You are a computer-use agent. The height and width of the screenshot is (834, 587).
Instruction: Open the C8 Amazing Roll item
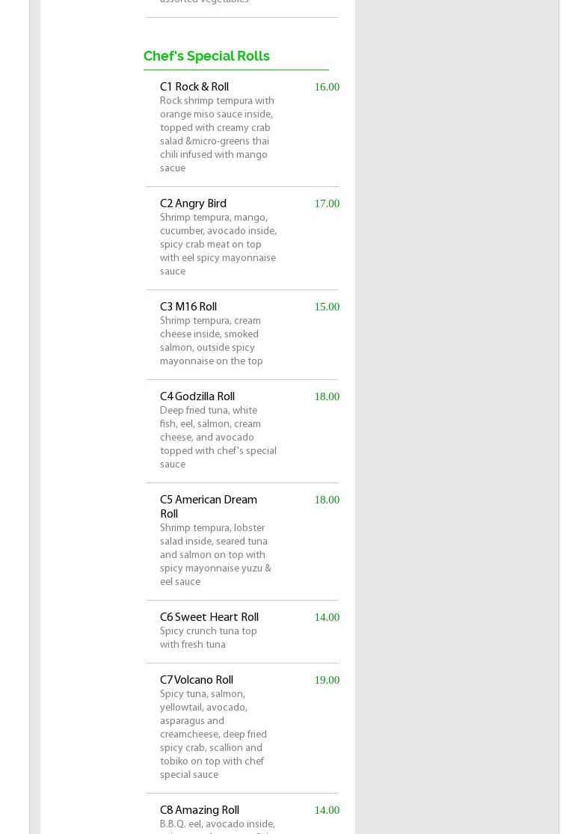[200, 810]
